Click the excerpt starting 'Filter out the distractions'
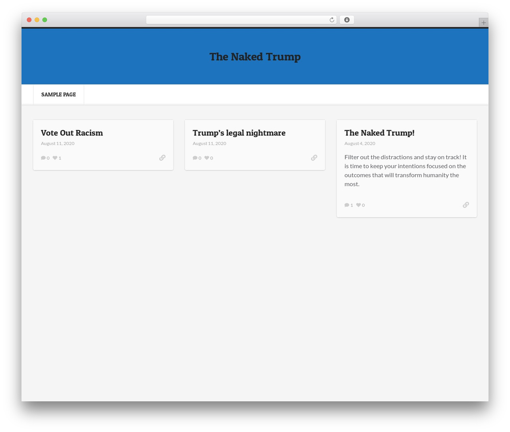 click(x=406, y=171)
